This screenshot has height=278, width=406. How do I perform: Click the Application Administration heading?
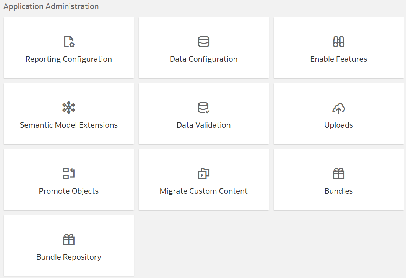(51, 6)
